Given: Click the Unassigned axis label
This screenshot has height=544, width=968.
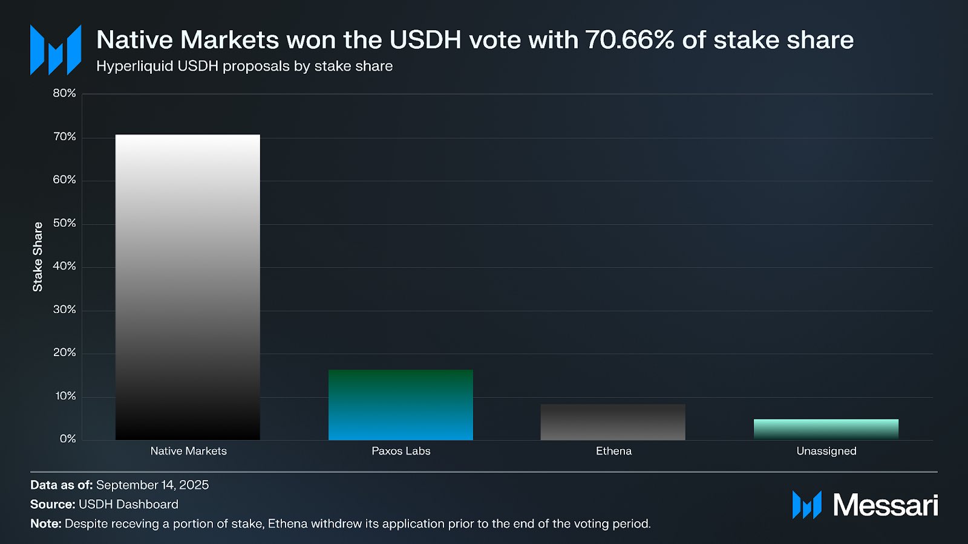Looking at the screenshot, I should (826, 451).
